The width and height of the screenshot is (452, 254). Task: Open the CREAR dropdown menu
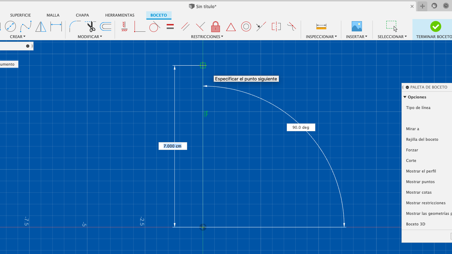click(x=18, y=37)
